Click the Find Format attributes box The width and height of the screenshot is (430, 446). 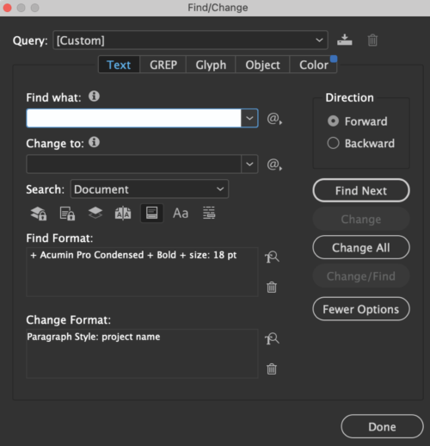[142, 272]
